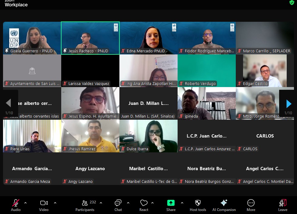This screenshot has width=297, height=214.
Task: Open Host tools shield icon
Action: pos(198,203)
